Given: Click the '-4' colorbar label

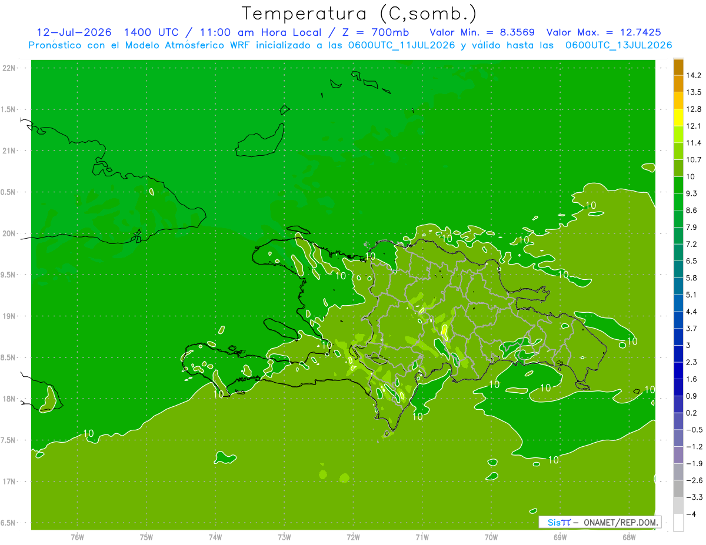Looking at the screenshot, I should click(x=691, y=514).
